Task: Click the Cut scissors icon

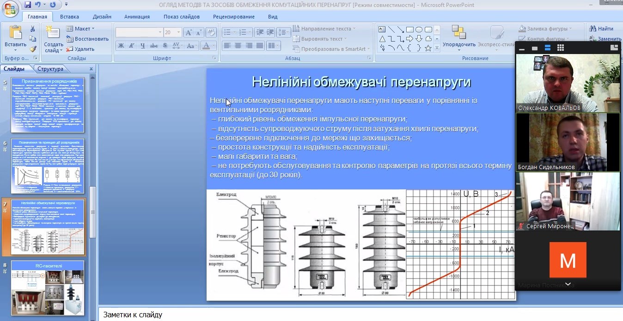Action: [33, 29]
